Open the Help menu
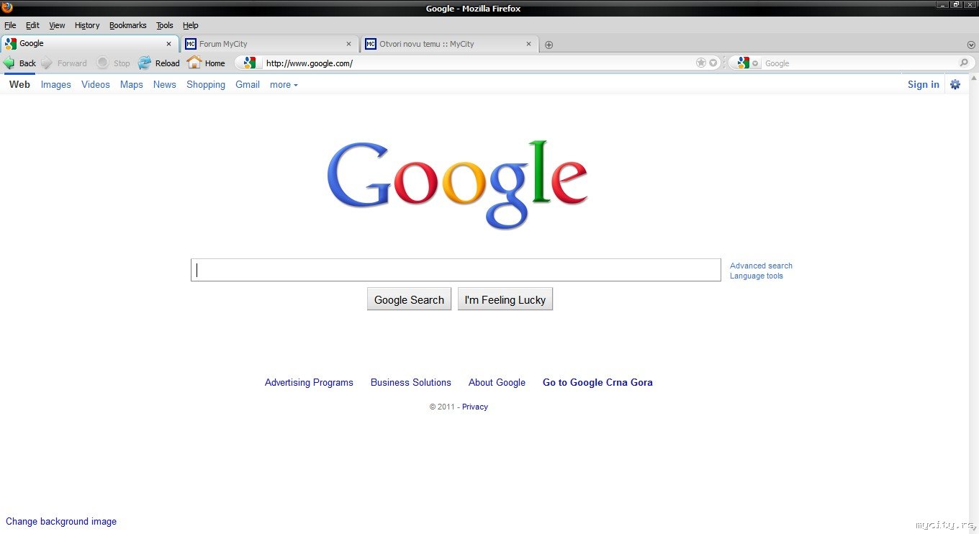 (x=190, y=25)
